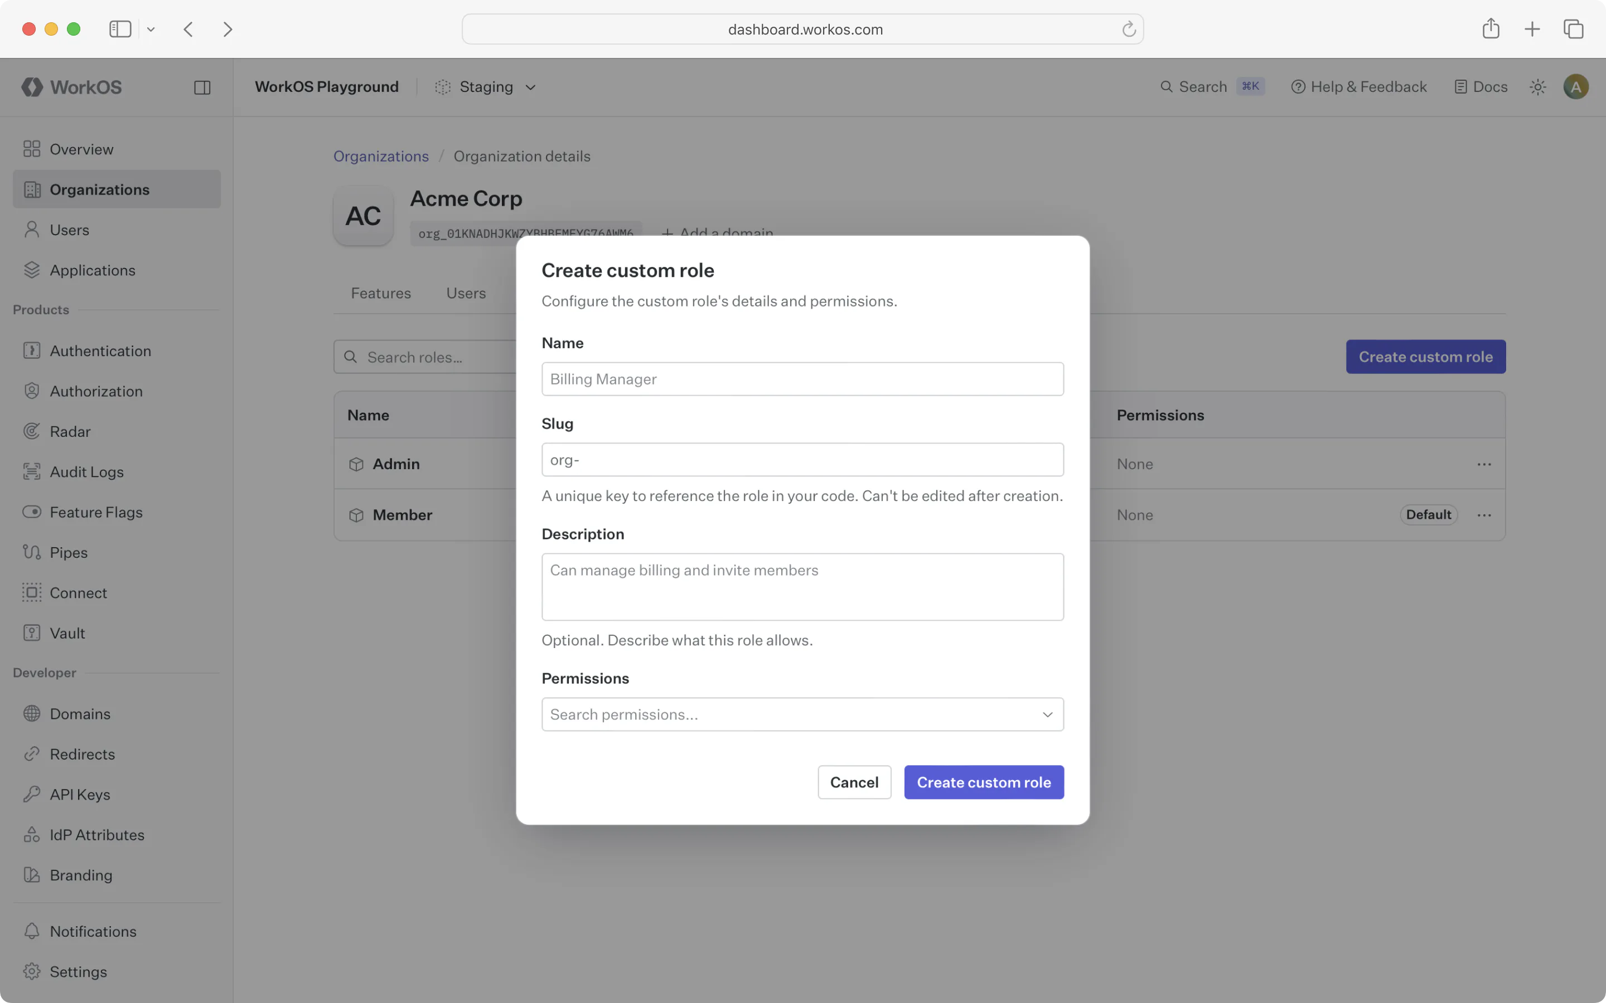
Task: Open the Vault section
Action: (x=67, y=632)
